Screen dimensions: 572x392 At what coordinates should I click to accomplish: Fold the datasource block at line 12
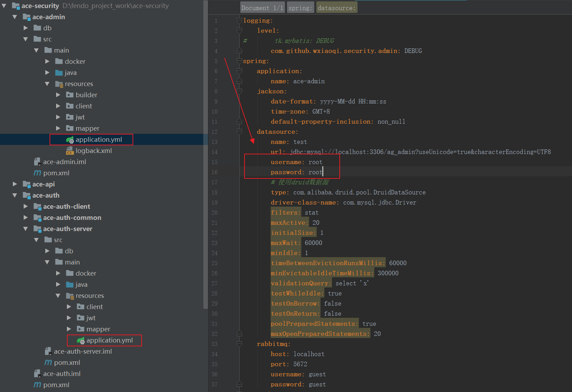(x=239, y=132)
